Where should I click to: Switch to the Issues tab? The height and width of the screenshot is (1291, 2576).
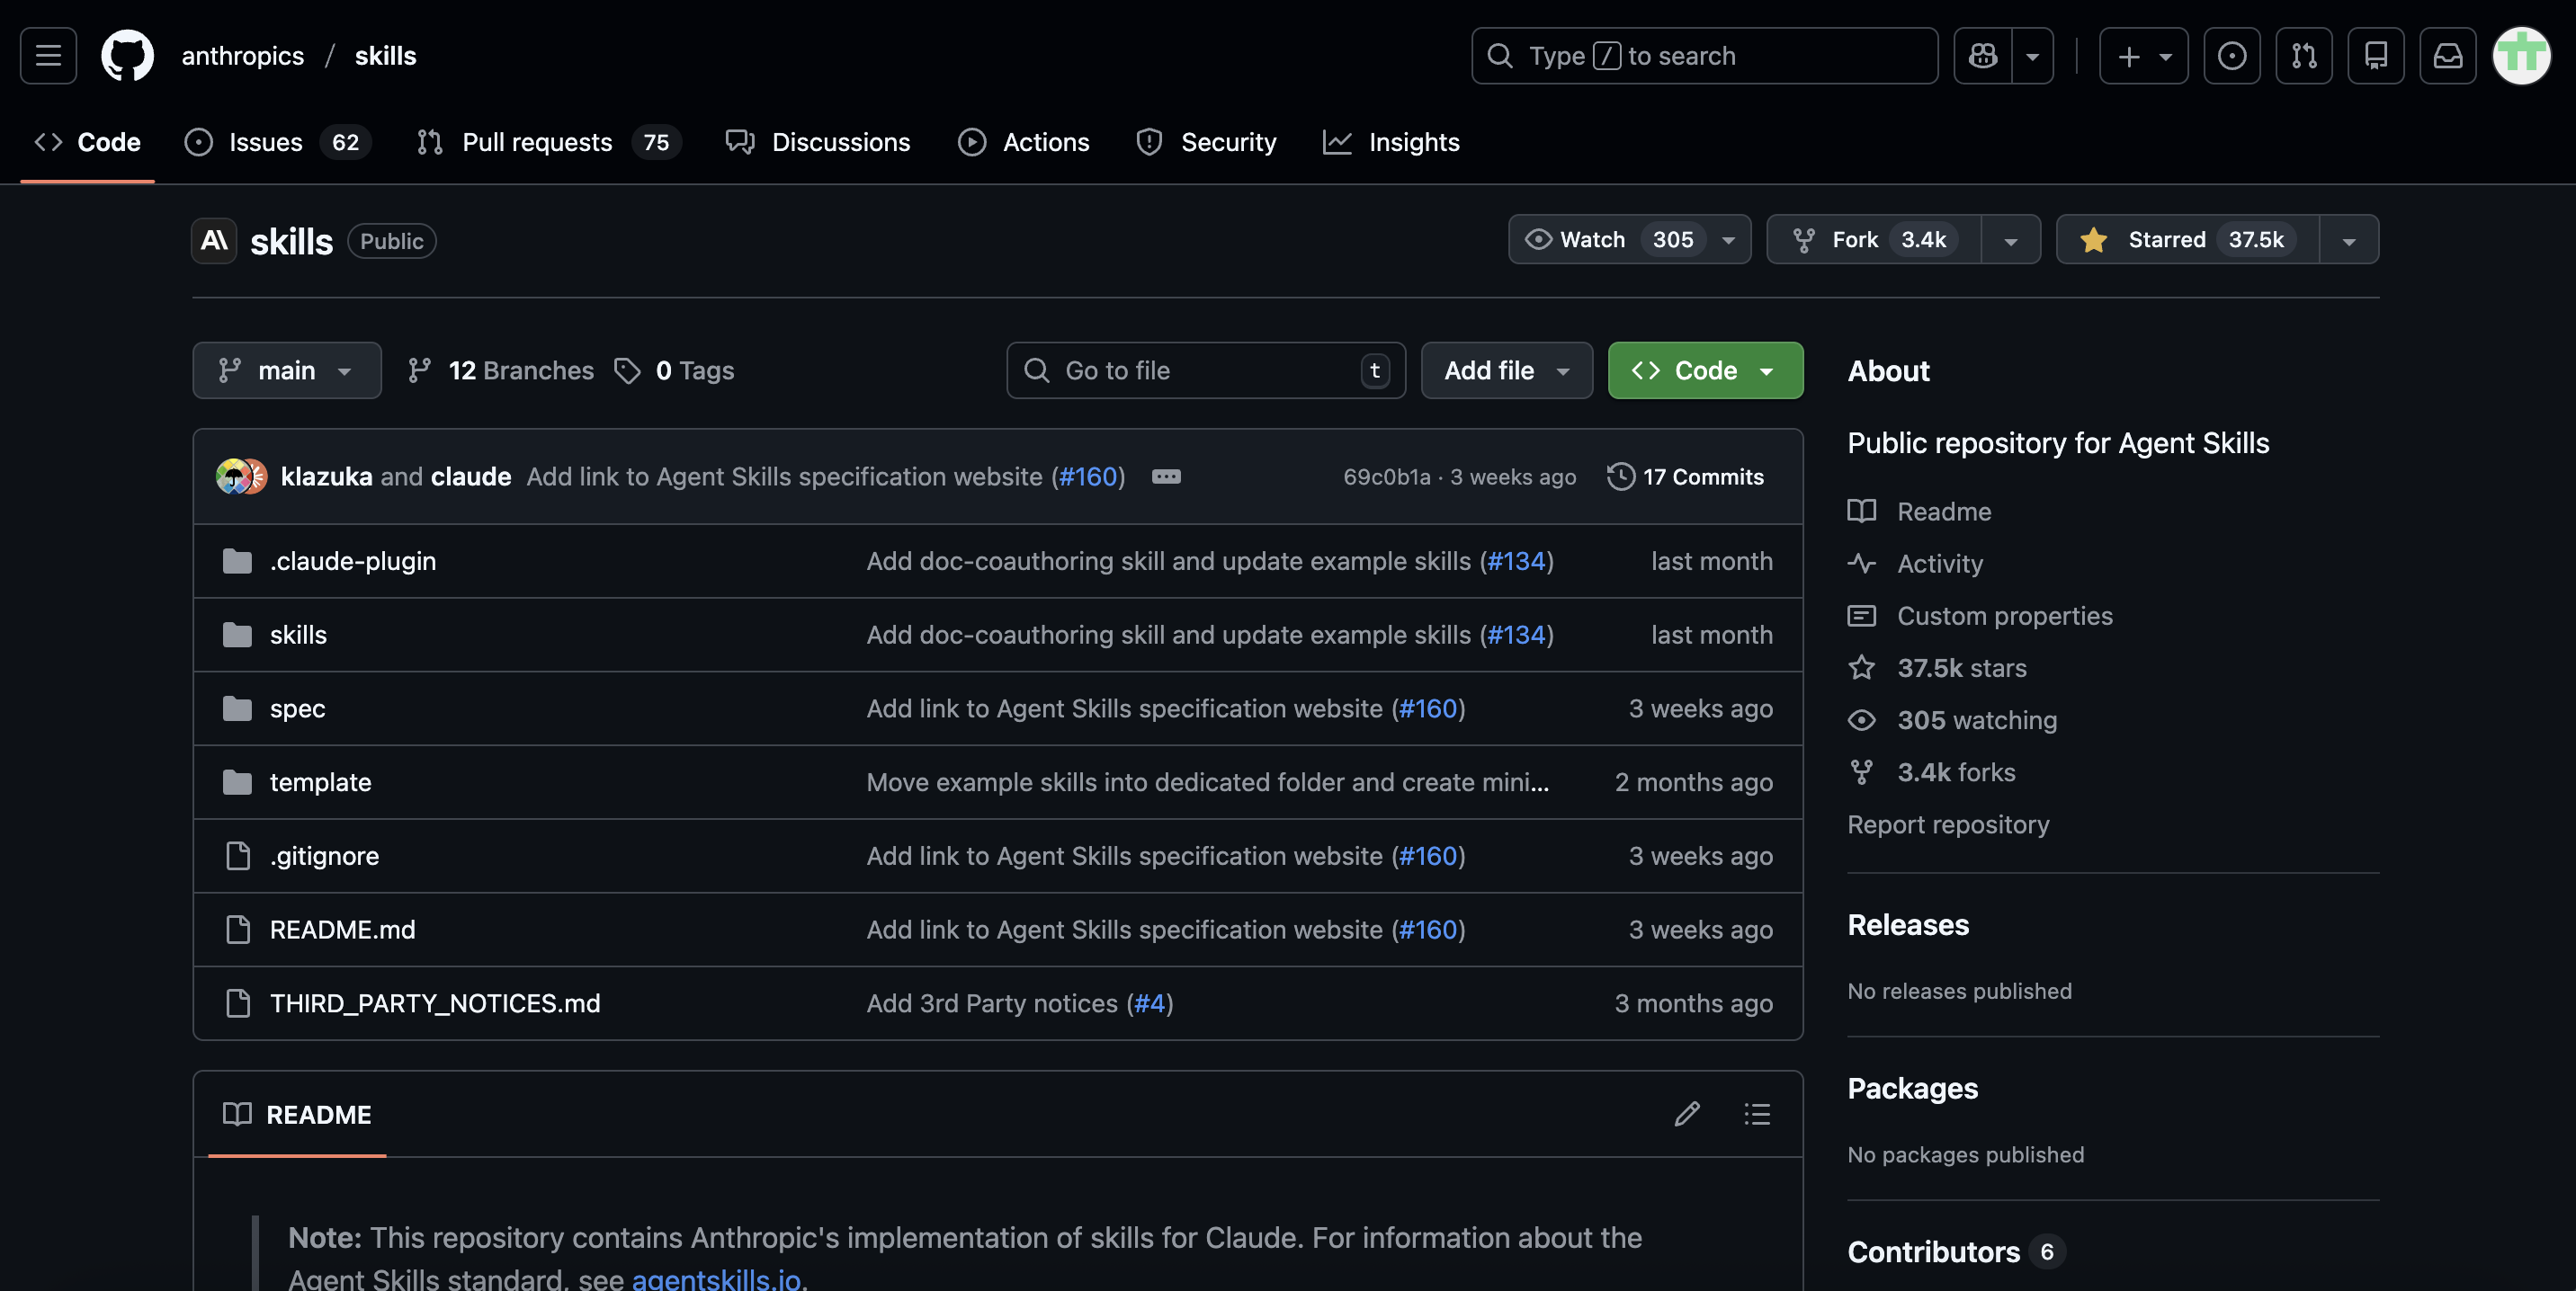[277, 142]
